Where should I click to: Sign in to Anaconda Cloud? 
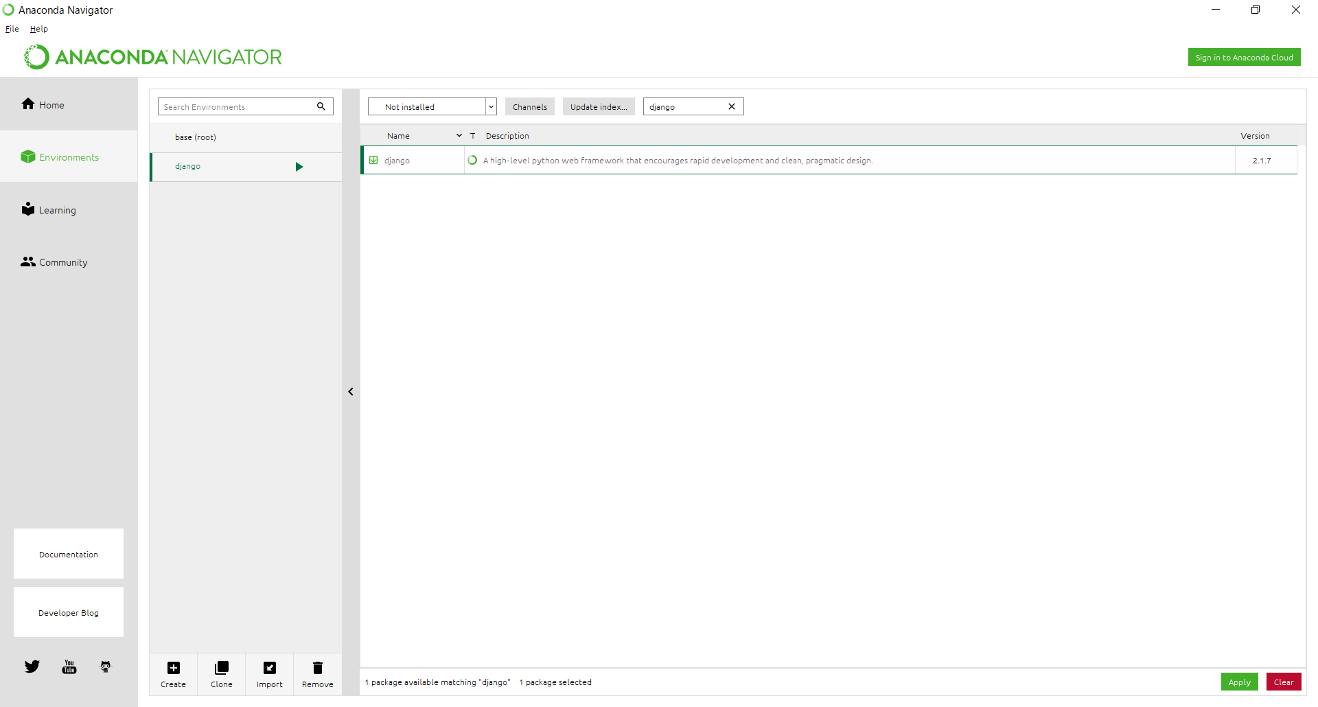[1244, 57]
